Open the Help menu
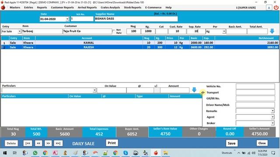 [x=168, y=7]
